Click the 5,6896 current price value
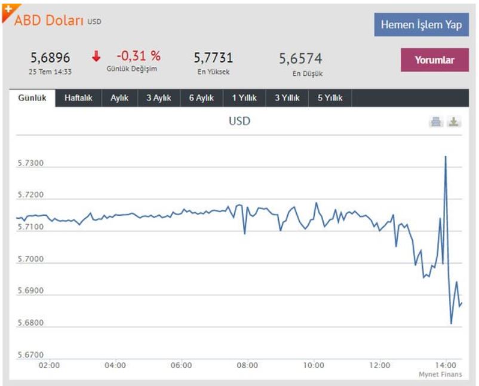Screen dimensions: 479x386 50,58
